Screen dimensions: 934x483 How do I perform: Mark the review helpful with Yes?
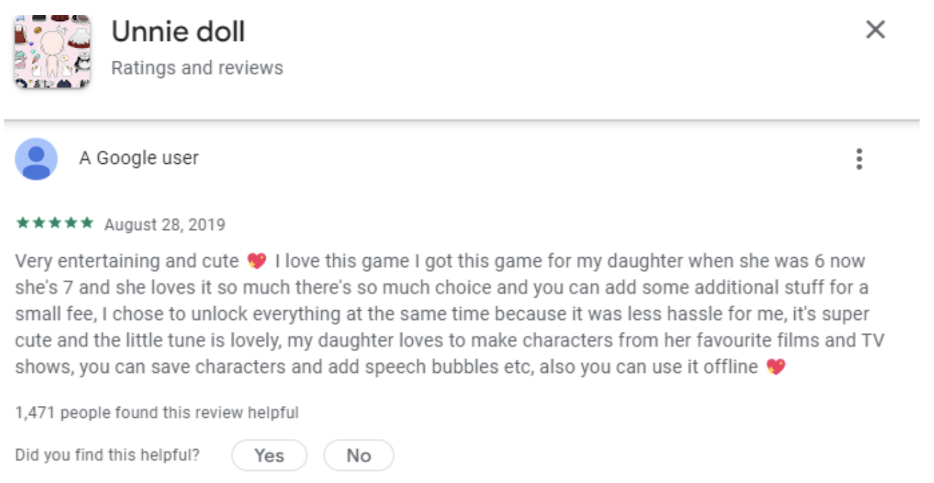(x=269, y=455)
